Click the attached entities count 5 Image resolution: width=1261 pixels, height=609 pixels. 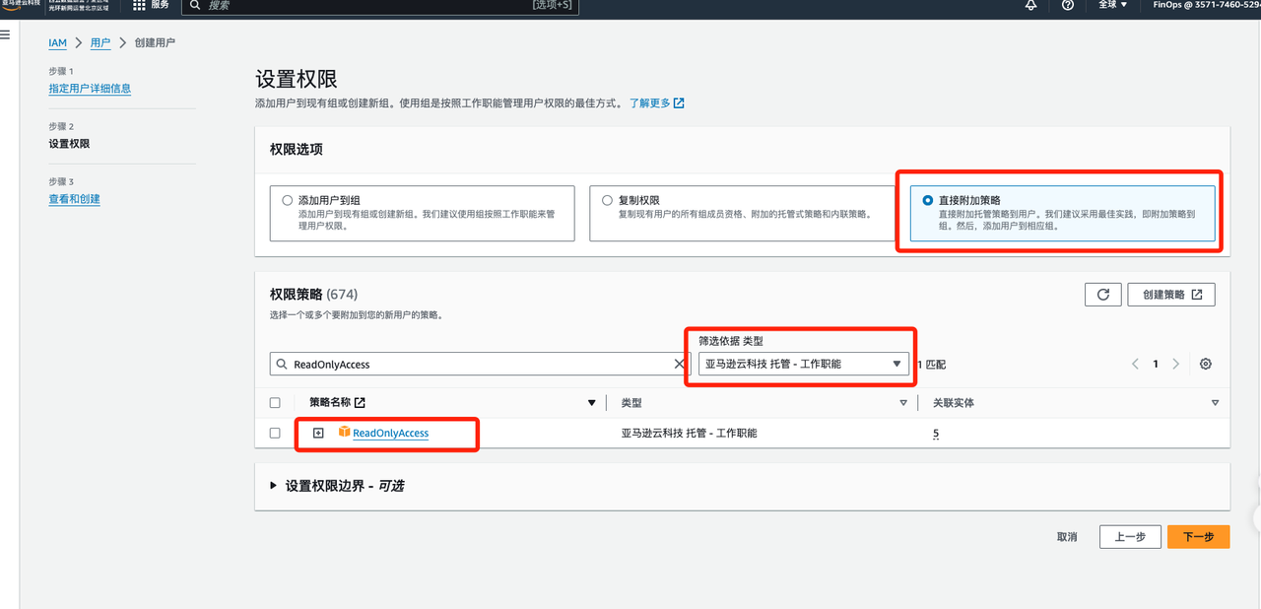[x=936, y=434]
